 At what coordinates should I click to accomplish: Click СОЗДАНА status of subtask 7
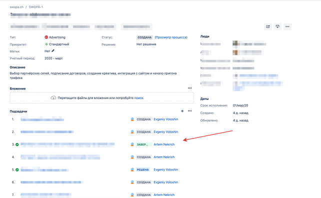143,194
